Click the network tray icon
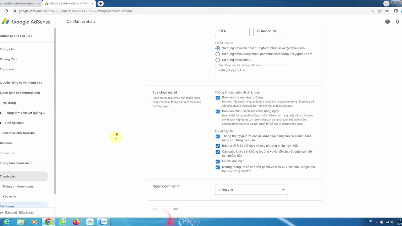Image resolution: width=402 pixels, height=226 pixels. coord(387,222)
